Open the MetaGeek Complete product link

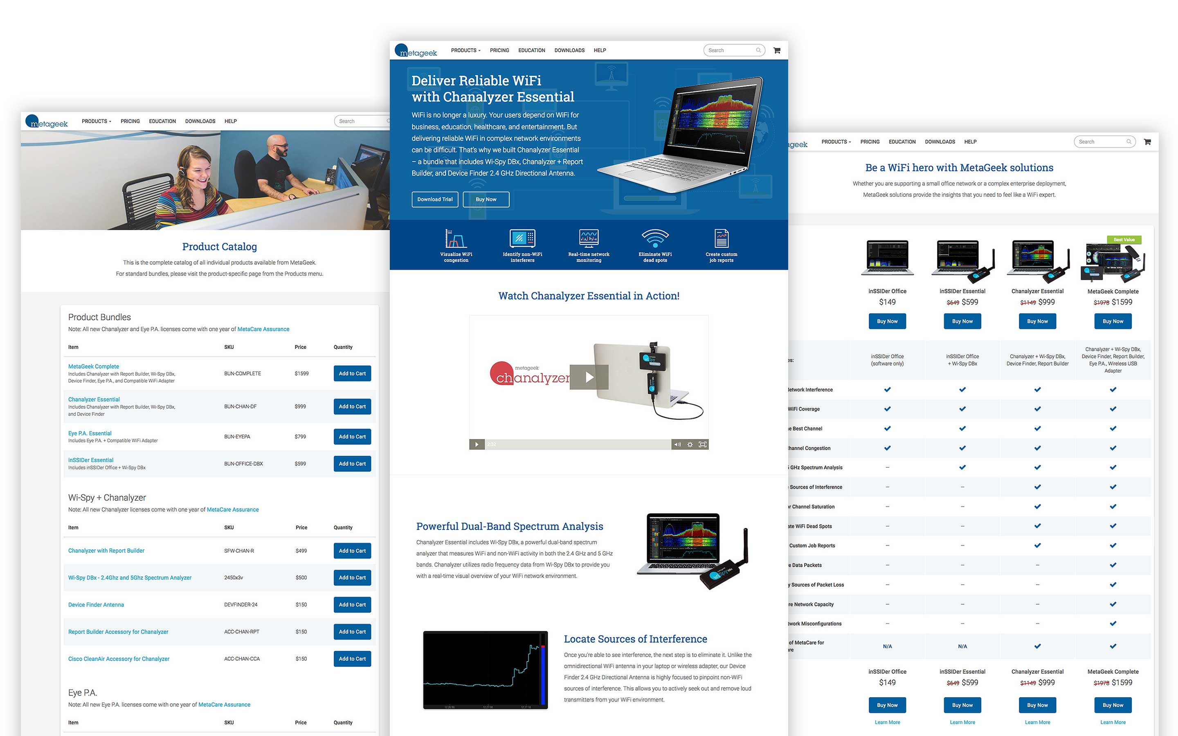[x=93, y=366]
